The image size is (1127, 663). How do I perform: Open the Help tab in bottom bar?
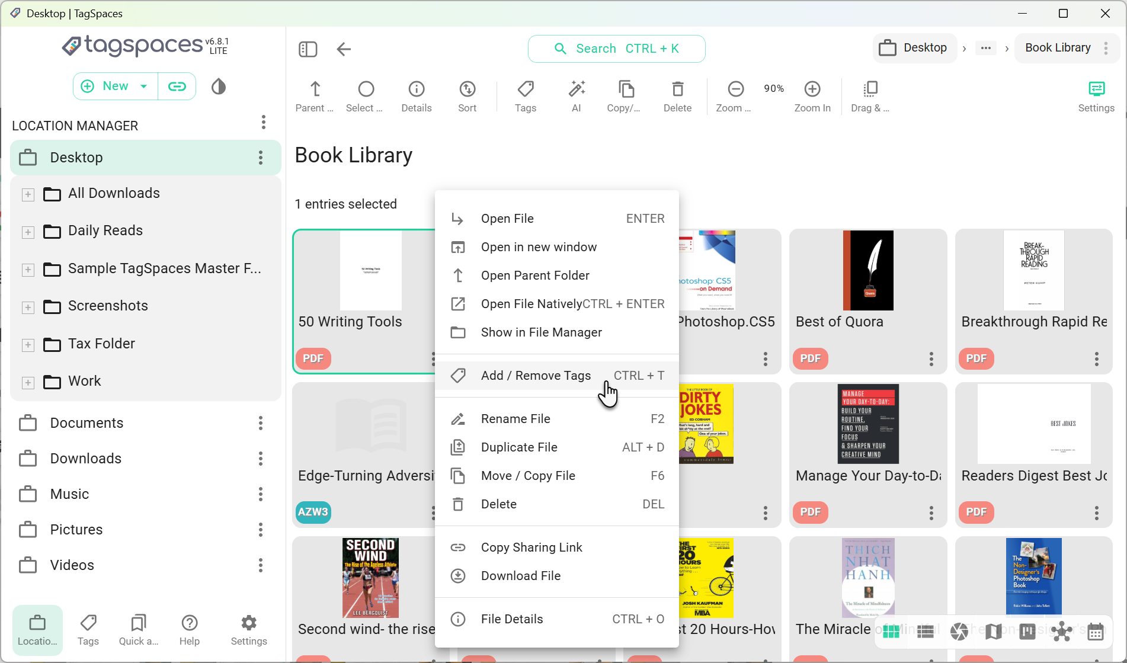[190, 630]
